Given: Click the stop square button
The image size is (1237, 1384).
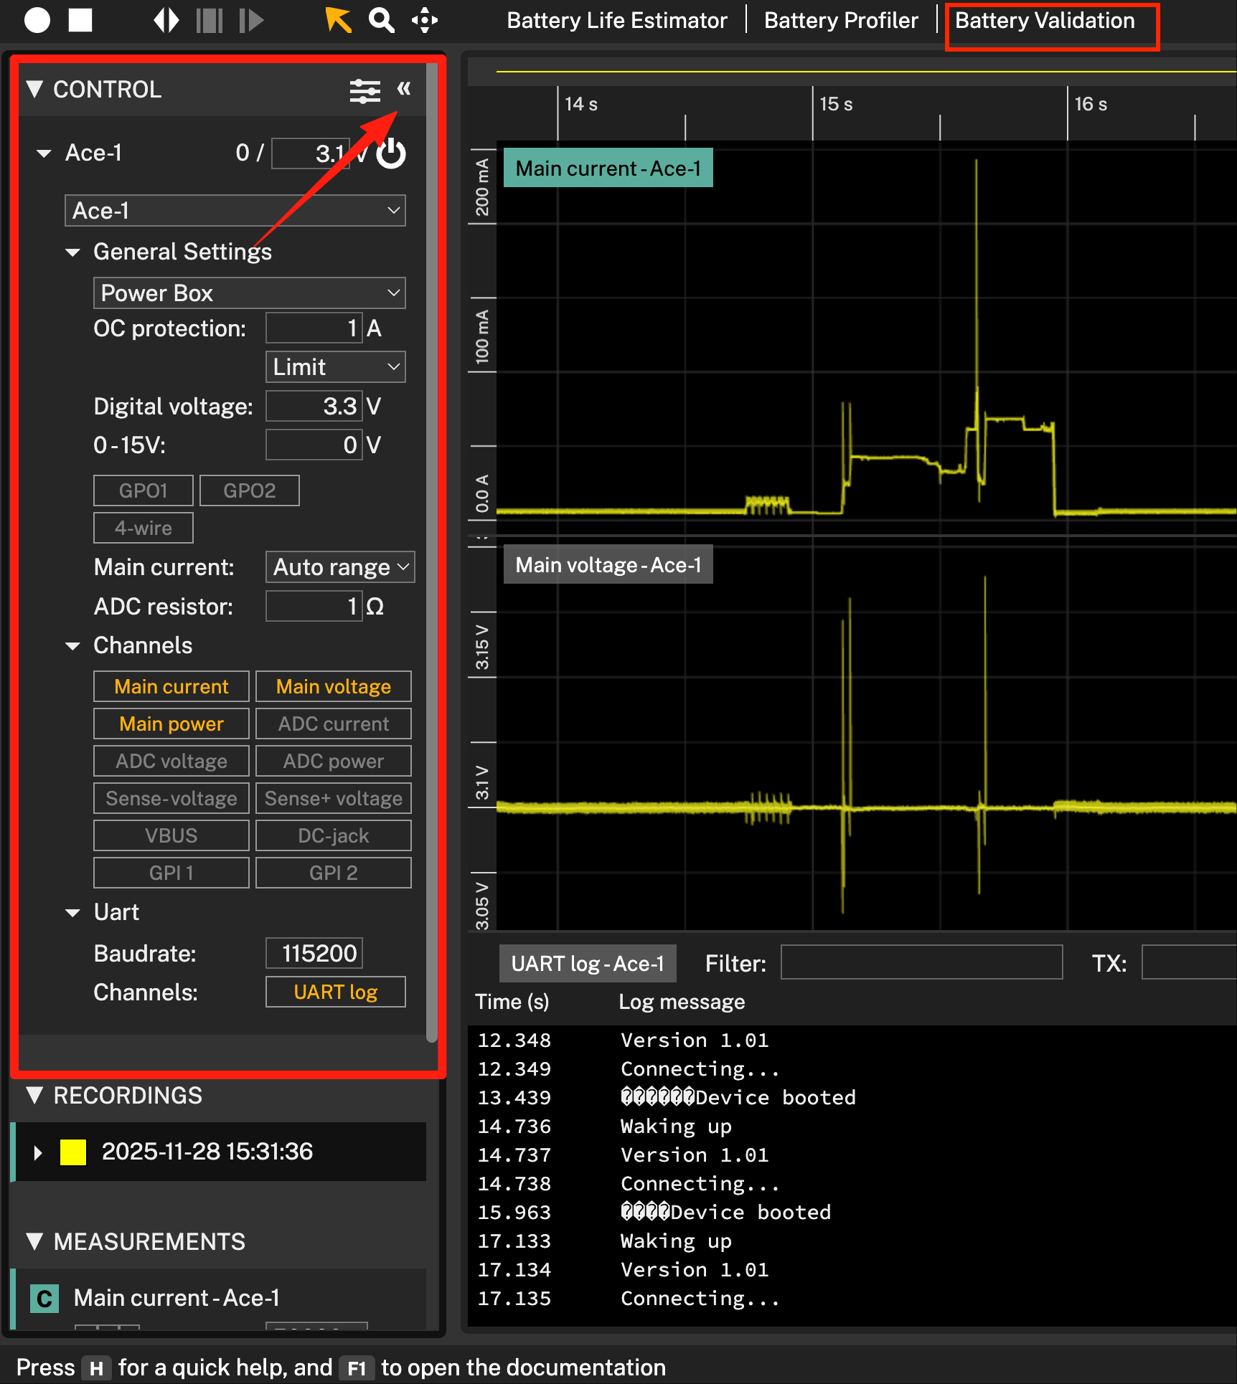Looking at the screenshot, I should point(80,20).
